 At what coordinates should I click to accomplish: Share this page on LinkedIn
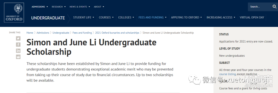18,51
